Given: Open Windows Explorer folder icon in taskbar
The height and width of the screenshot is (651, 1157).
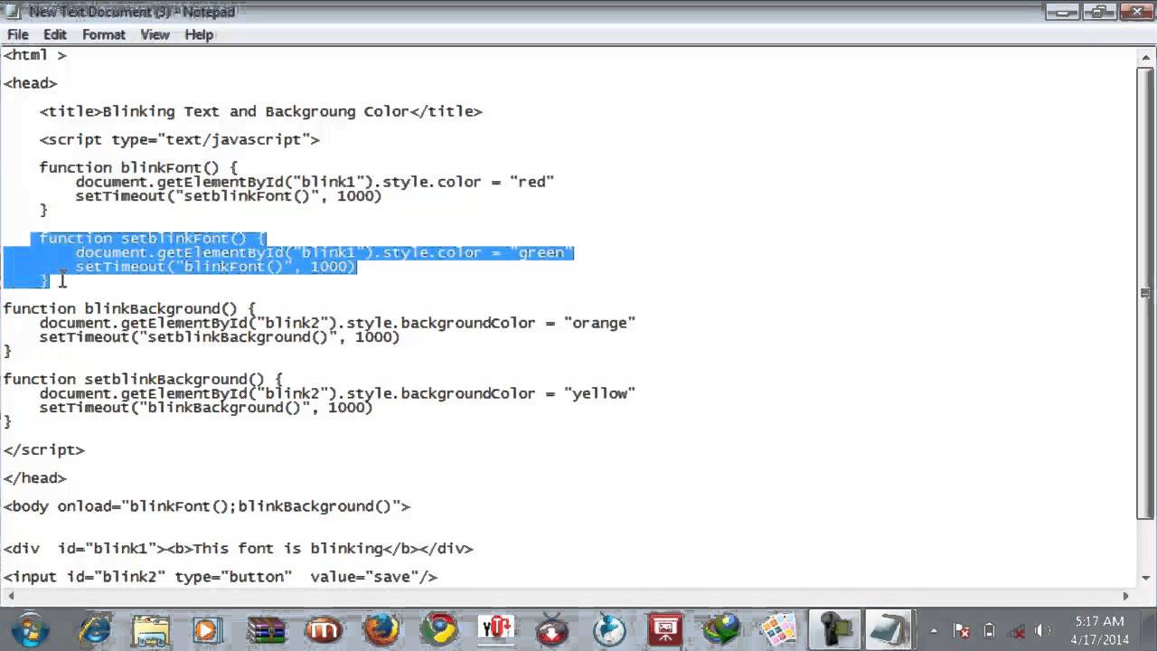Looking at the screenshot, I should point(151,628).
